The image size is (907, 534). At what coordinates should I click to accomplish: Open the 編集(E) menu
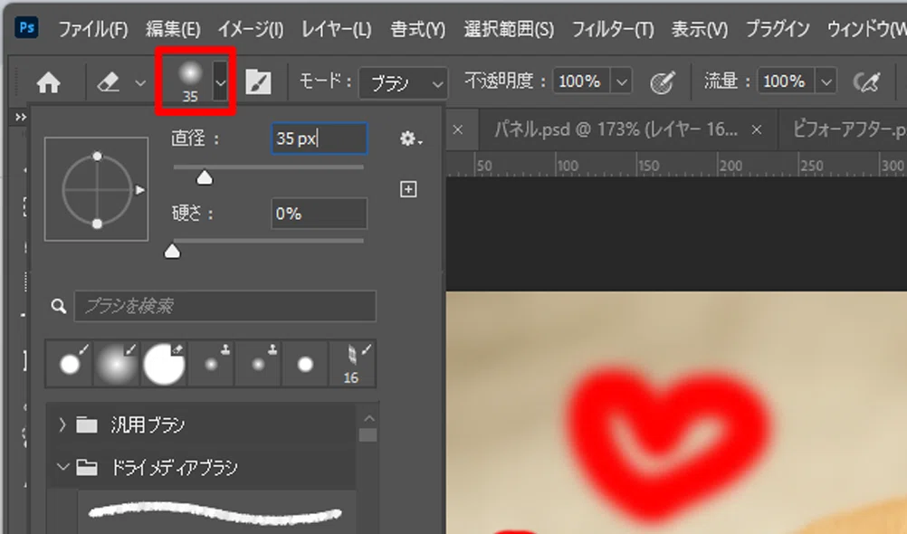[x=173, y=29]
